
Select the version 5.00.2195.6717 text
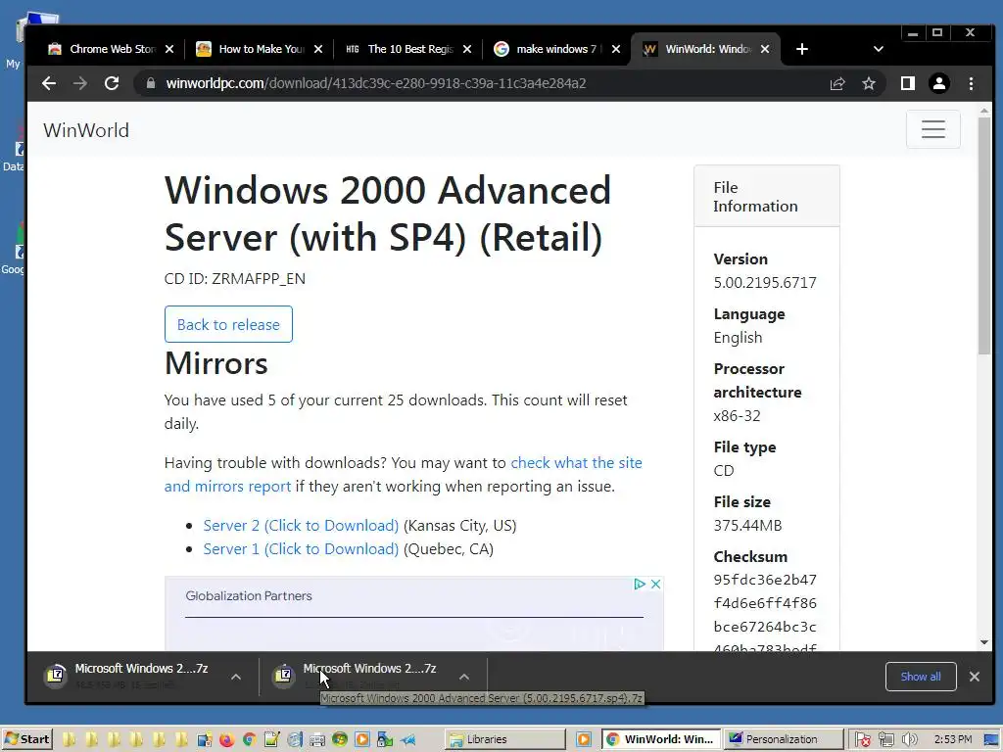[x=765, y=283]
